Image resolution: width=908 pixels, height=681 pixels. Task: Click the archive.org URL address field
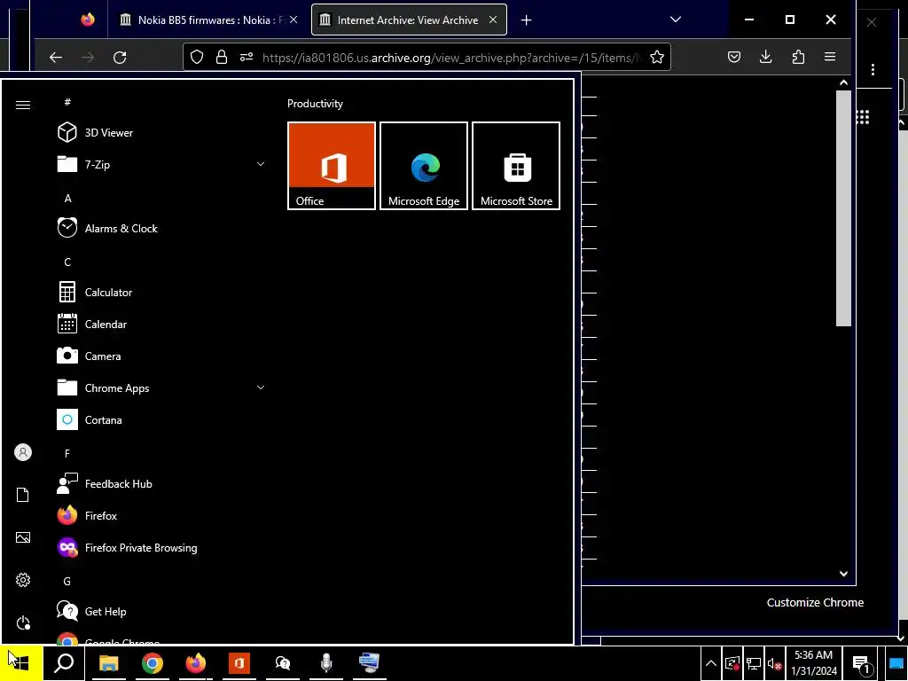pos(451,58)
